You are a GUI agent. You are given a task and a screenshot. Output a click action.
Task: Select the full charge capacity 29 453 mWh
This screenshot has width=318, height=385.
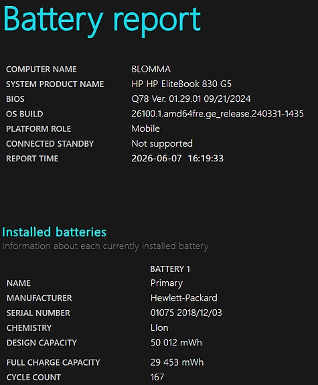pyautogui.click(x=177, y=362)
